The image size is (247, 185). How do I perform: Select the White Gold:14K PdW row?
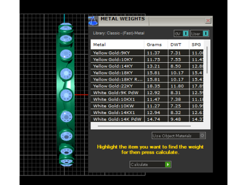(x=147, y=119)
